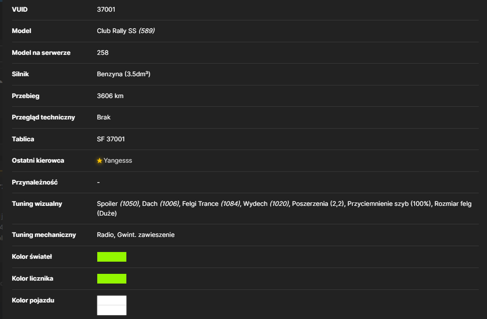Image resolution: width=487 pixels, height=319 pixels.
Task: Click the VUID value 37001
Action: pos(106,9)
